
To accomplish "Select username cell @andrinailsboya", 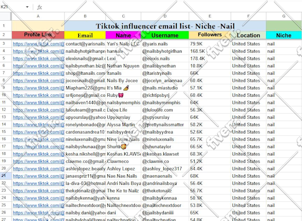I will click(x=165, y=183).
